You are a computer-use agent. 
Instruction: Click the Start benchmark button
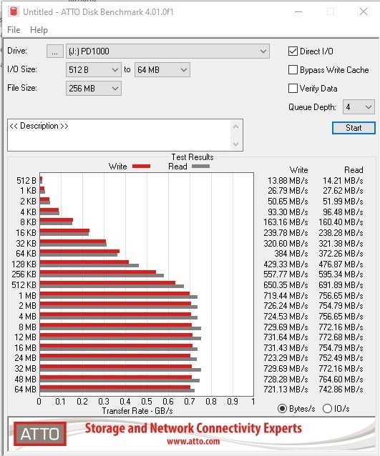354,128
